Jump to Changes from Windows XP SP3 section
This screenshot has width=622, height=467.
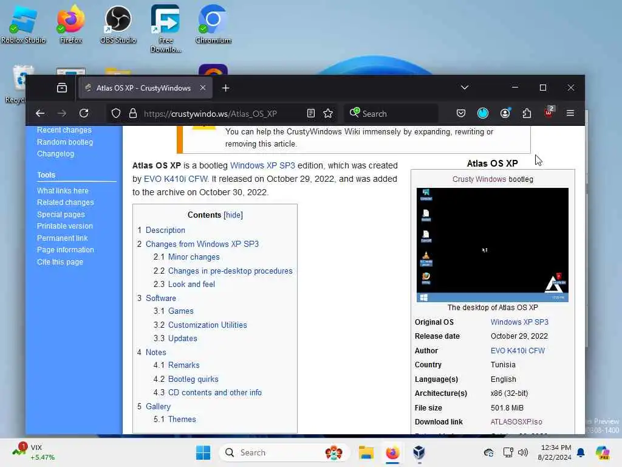[202, 244]
